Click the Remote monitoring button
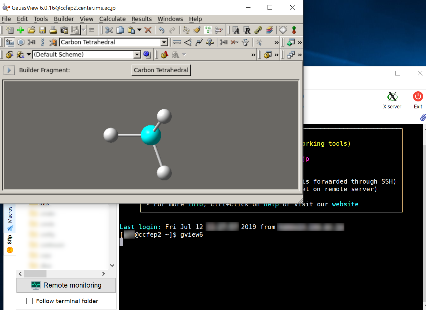 point(66,285)
